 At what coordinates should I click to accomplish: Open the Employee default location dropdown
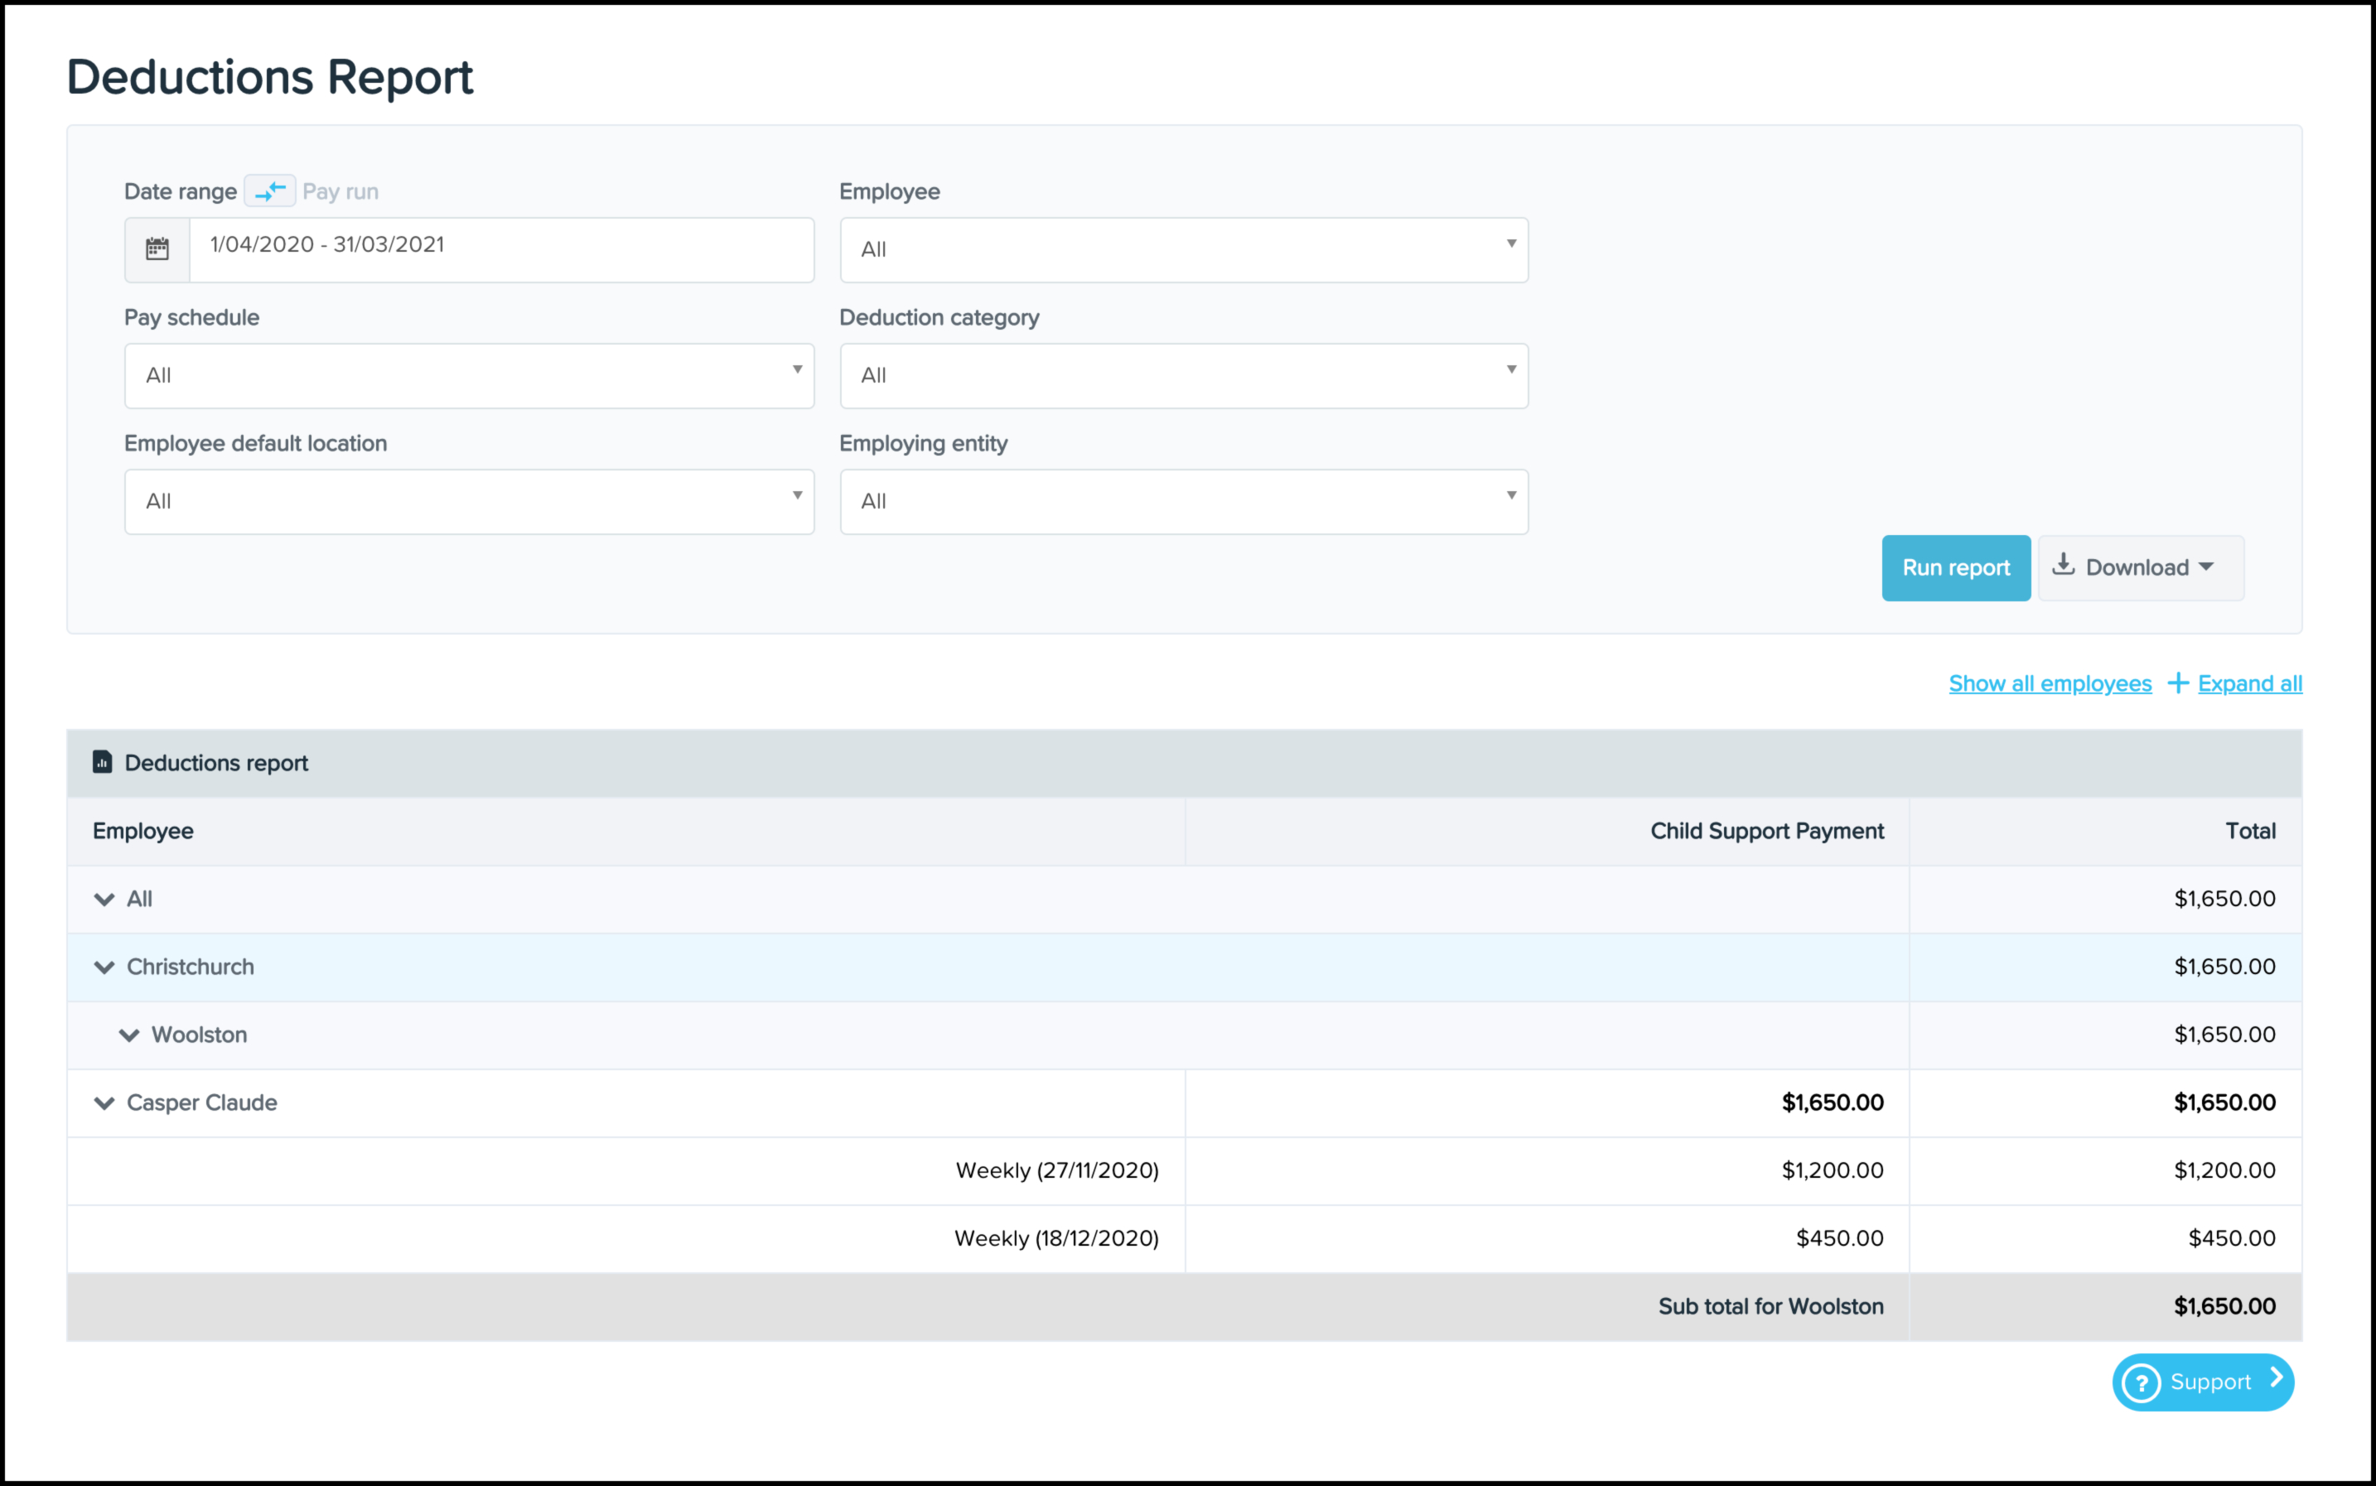[x=469, y=501]
